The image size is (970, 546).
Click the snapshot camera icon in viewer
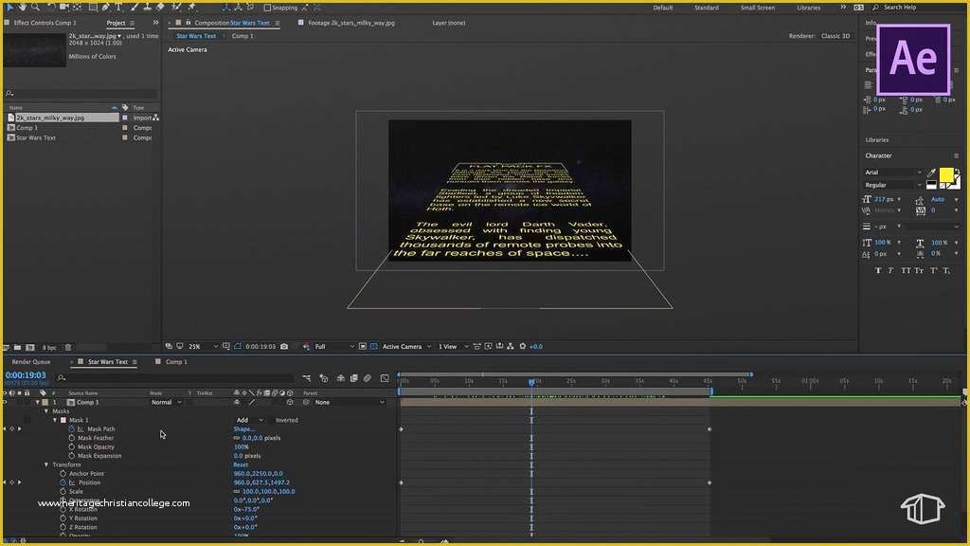coord(284,347)
